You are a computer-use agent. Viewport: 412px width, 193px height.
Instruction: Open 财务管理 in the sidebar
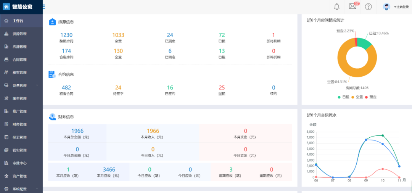click(x=19, y=124)
